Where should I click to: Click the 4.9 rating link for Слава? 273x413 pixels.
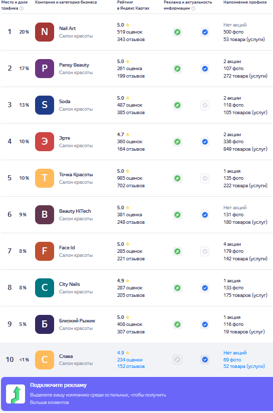pyautogui.click(x=121, y=353)
